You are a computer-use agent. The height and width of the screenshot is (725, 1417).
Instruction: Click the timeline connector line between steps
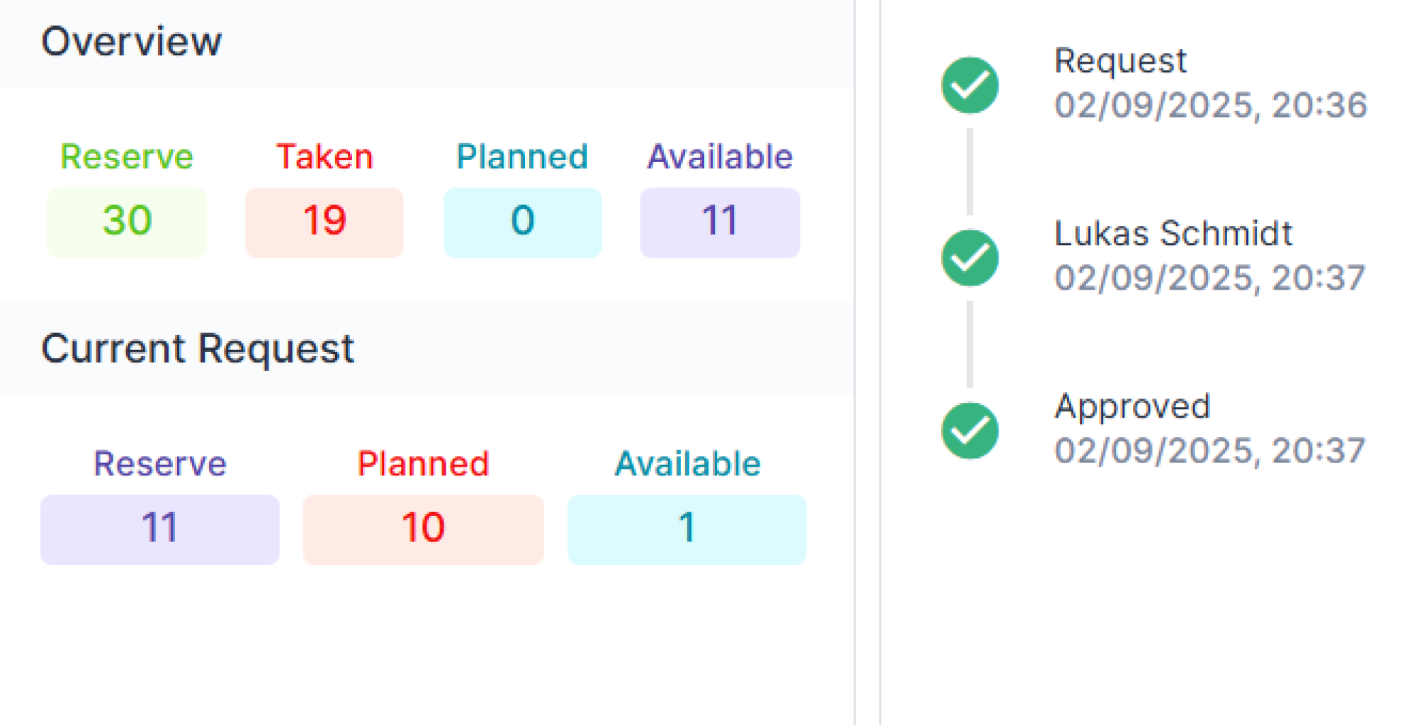tap(969, 170)
